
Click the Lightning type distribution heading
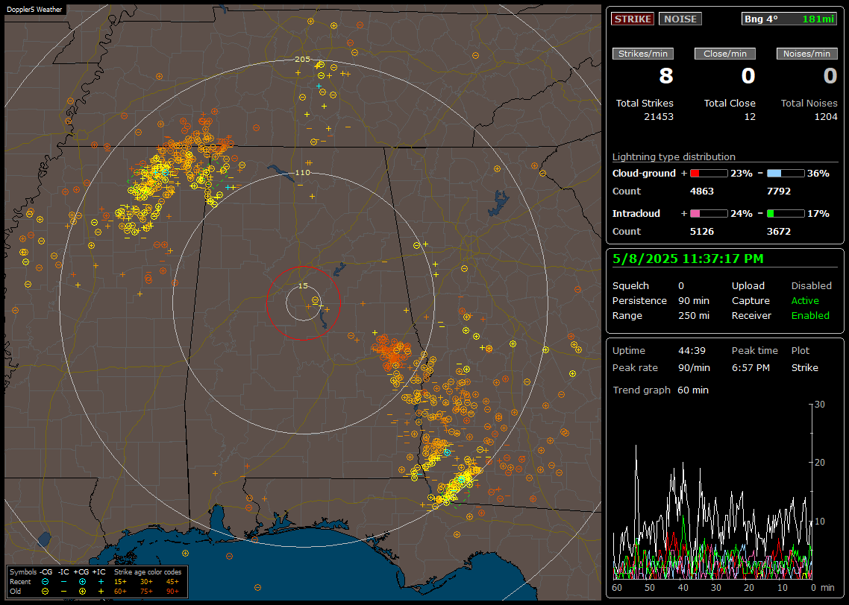tap(674, 156)
